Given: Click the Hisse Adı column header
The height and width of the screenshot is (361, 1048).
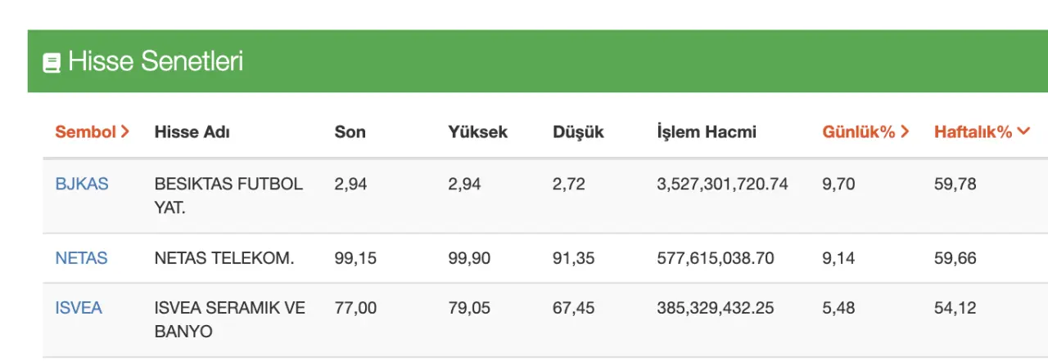Looking at the screenshot, I should click(192, 131).
